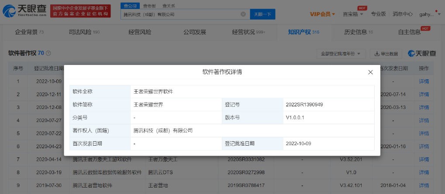This screenshot has height=194, width=445.
Task: Open the VIP会员 dropdown menu
Action: tap(322, 14)
